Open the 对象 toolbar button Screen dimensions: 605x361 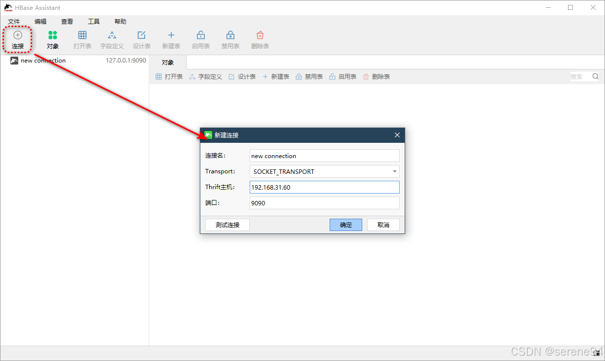click(x=53, y=40)
